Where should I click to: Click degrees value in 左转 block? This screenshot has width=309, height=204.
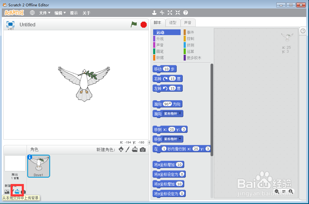[172, 88]
